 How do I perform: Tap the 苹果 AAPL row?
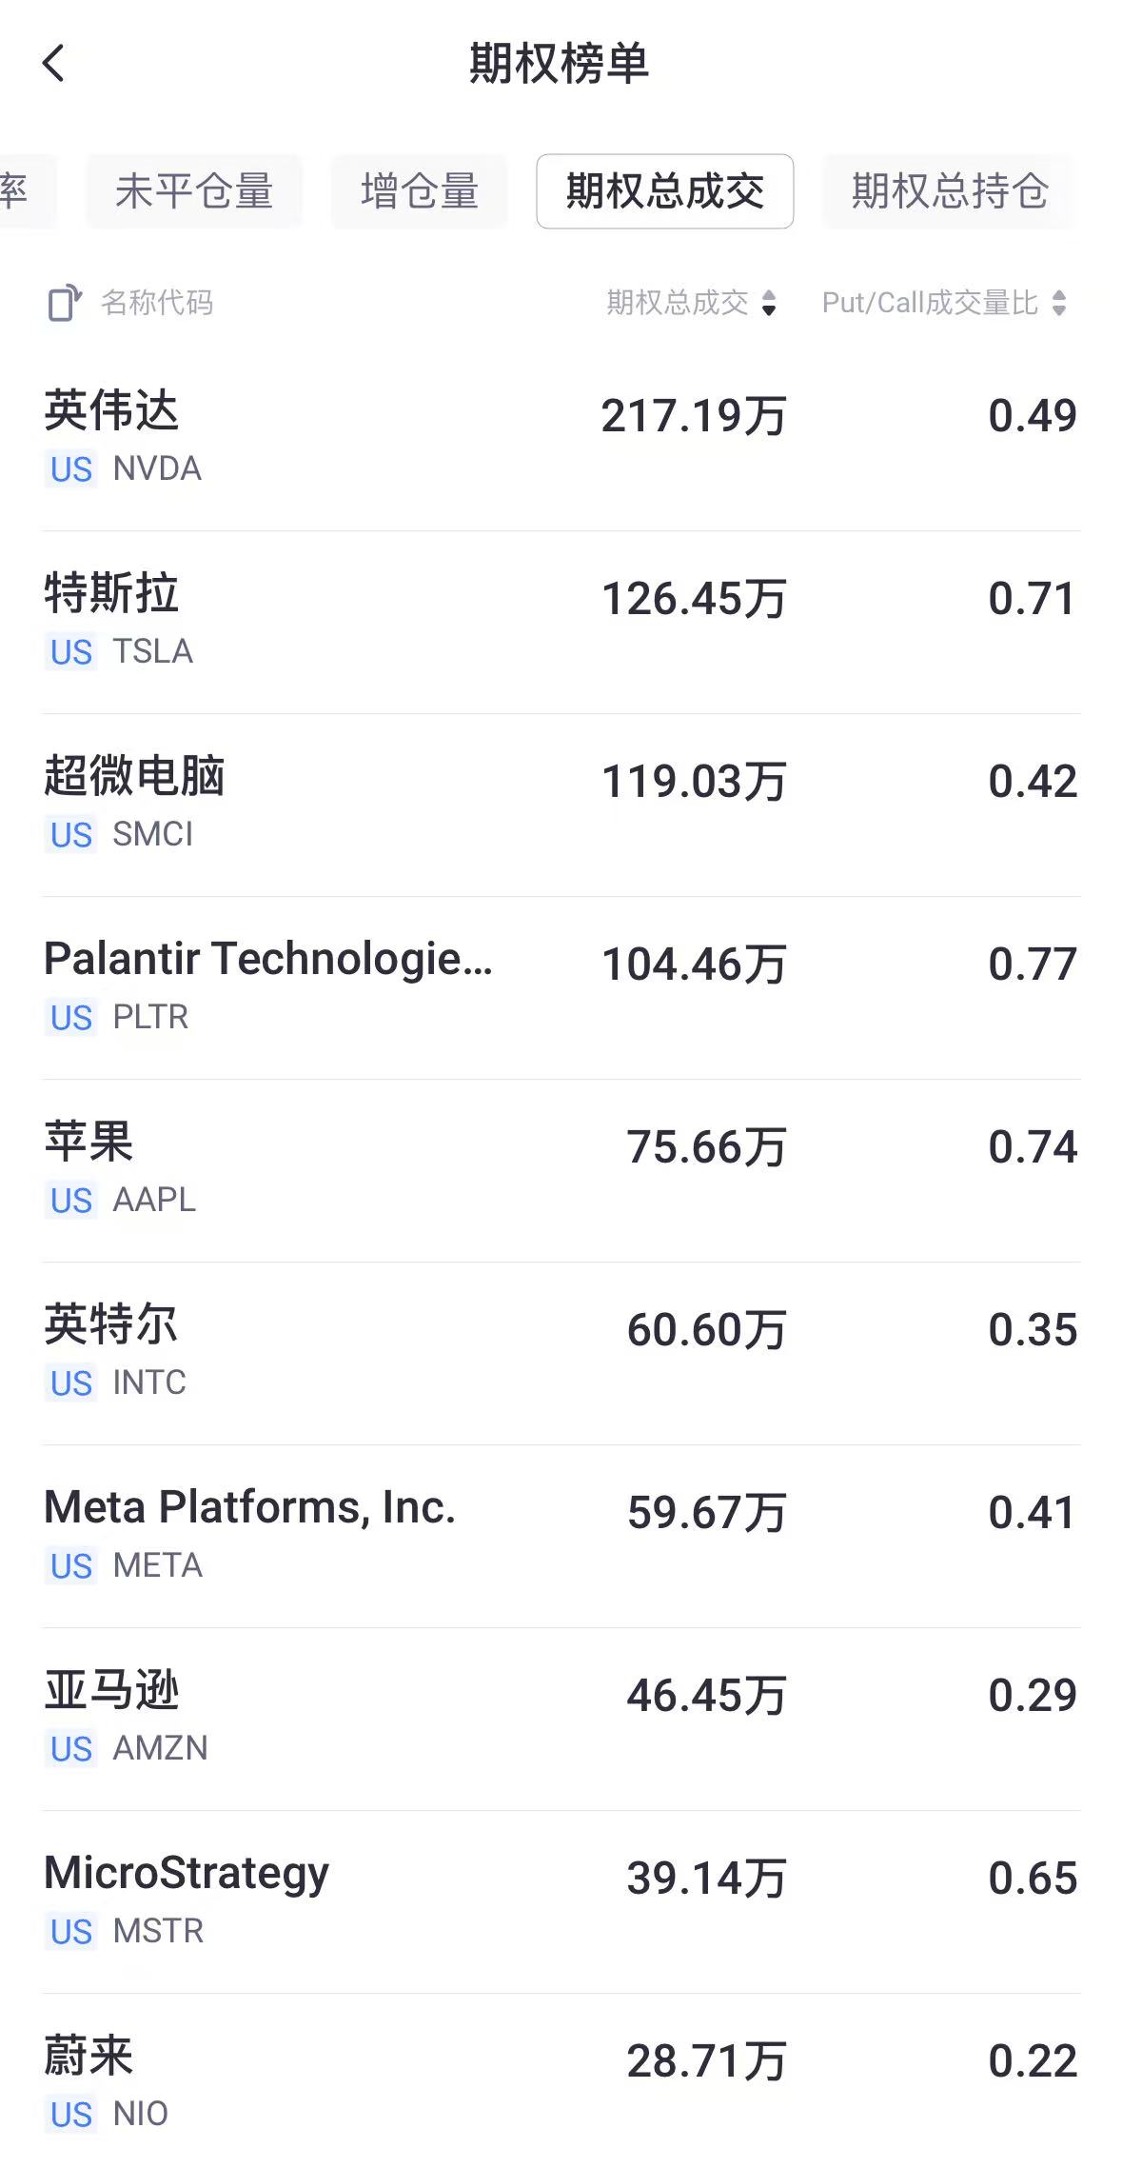pyautogui.click(x=561, y=1170)
